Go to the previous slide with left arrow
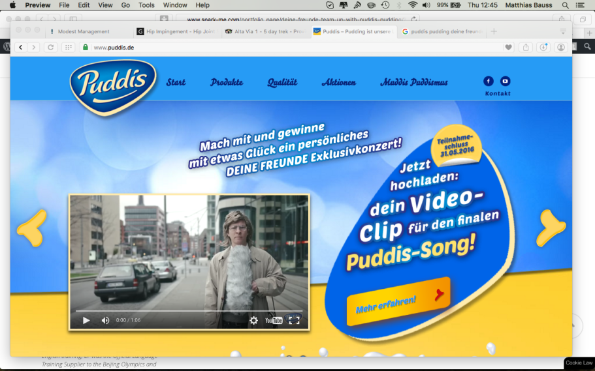 tap(32, 227)
